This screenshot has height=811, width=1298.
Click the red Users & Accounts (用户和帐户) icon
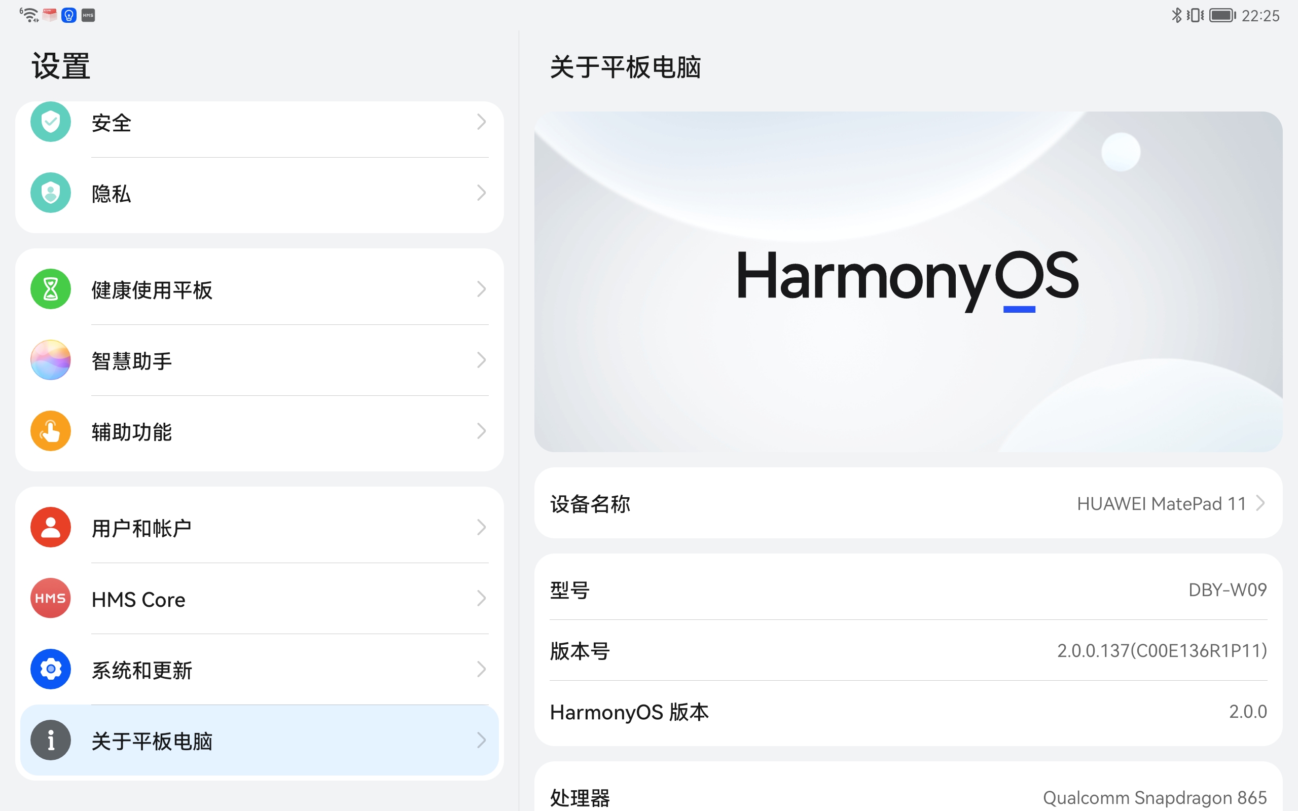click(x=50, y=527)
